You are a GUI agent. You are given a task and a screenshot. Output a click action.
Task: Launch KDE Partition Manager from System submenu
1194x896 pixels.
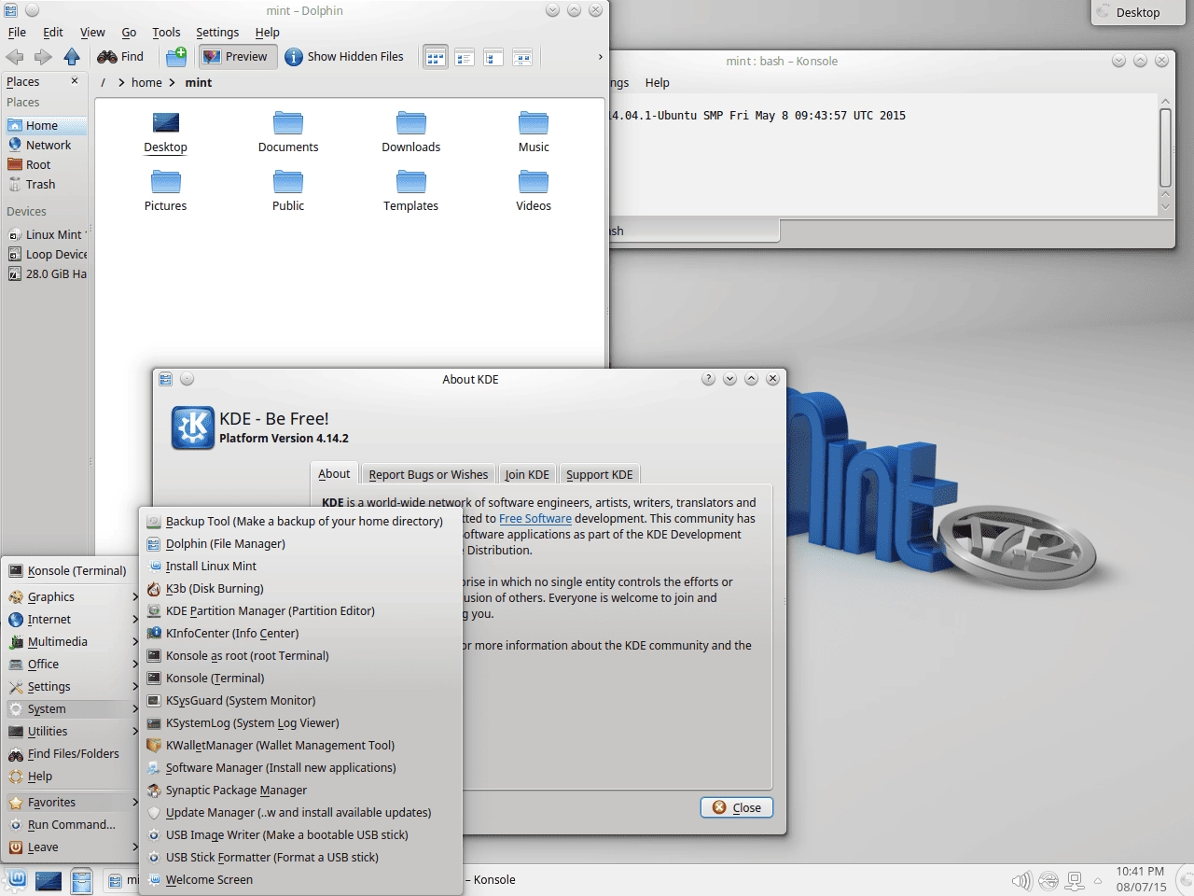pyautogui.click(x=300, y=610)
